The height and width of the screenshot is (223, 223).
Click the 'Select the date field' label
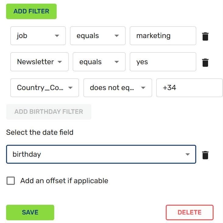click(40, 132)
